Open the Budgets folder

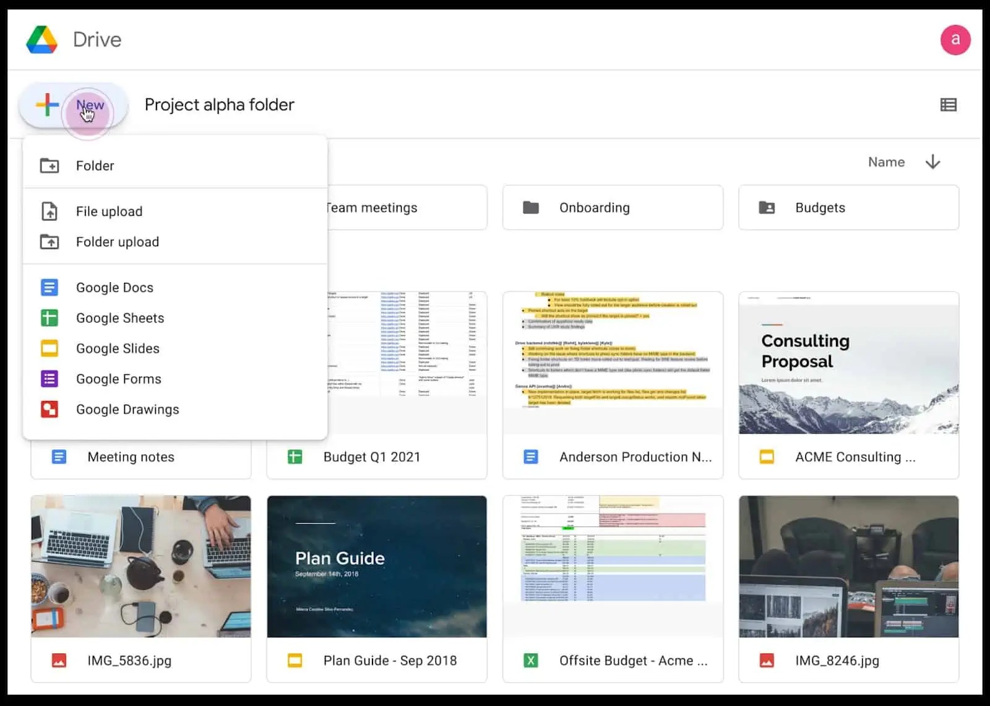click(x=848, y=207)
